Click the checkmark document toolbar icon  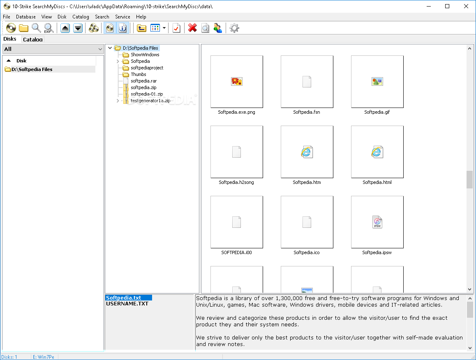point(176,28)
